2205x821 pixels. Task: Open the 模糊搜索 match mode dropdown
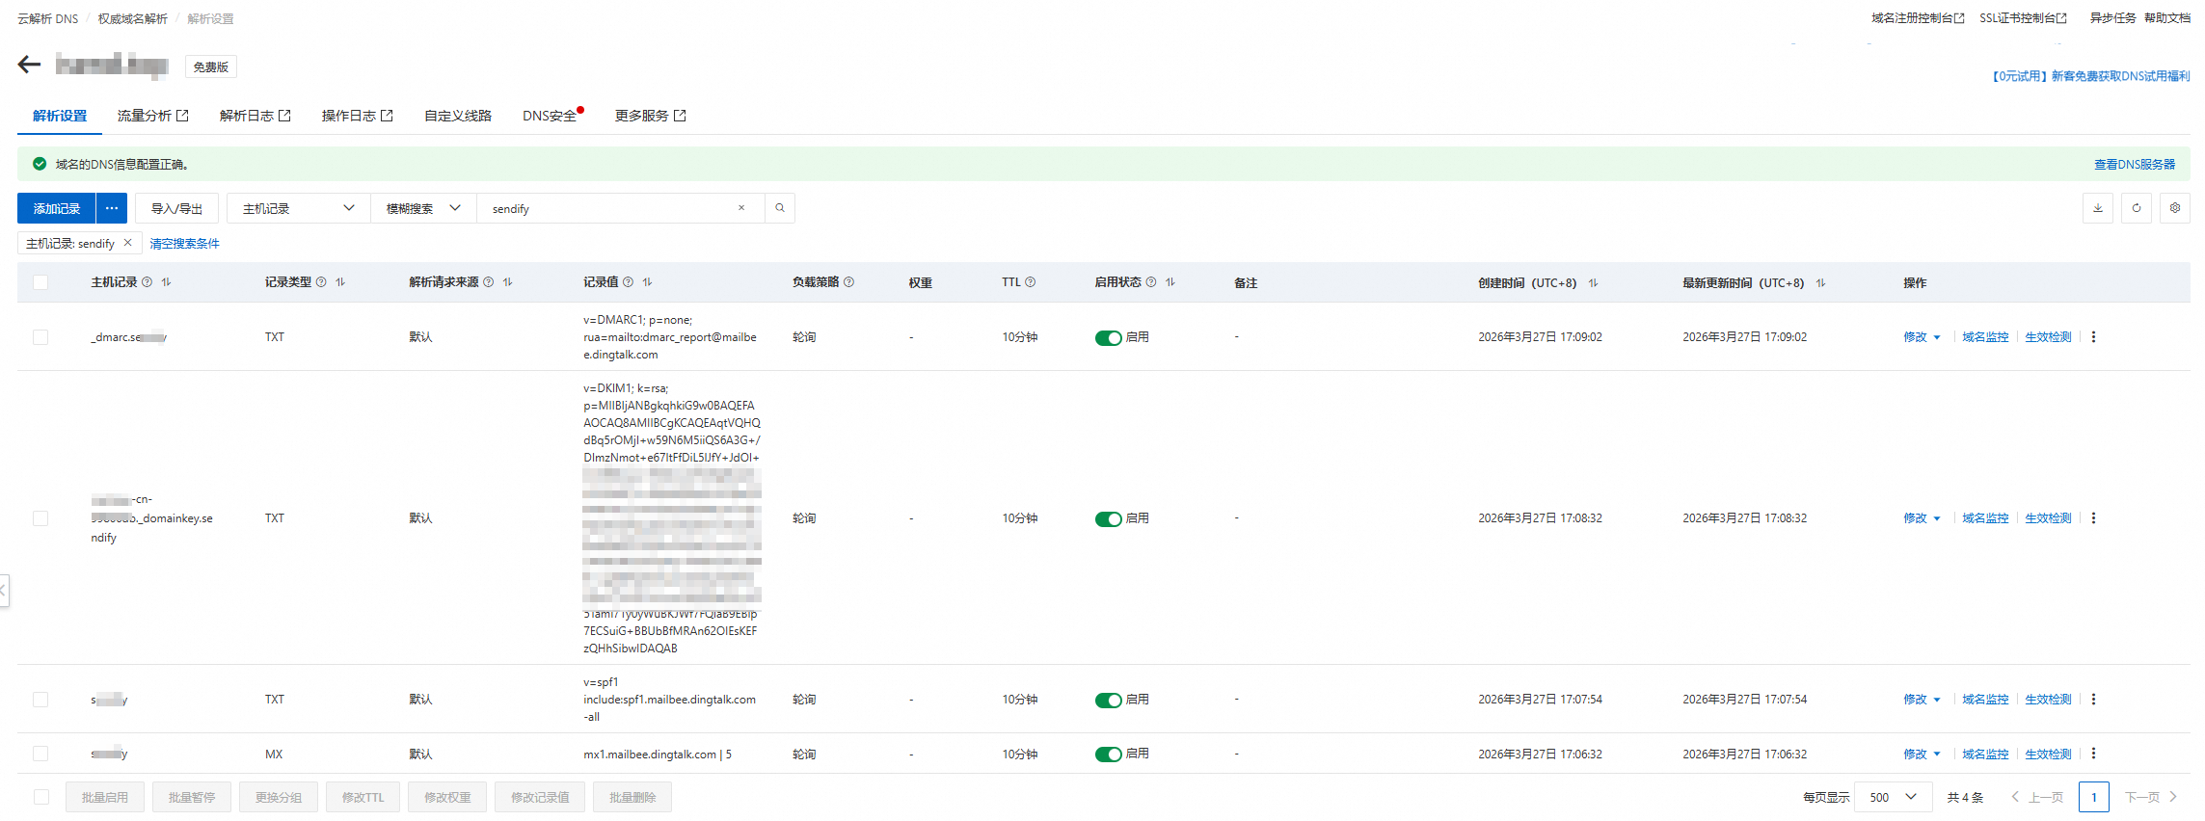coord(424,208)
